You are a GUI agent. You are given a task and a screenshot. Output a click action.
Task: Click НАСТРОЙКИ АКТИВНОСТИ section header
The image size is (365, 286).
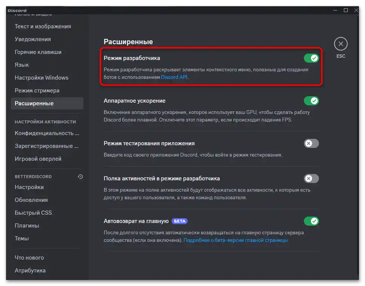[x=45, y=121]
